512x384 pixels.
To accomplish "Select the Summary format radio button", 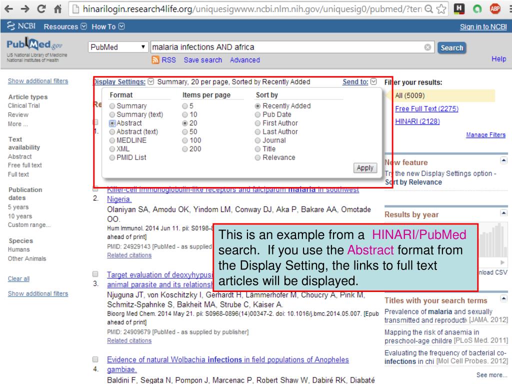I will pyautogui.click(x=112, y=106).
